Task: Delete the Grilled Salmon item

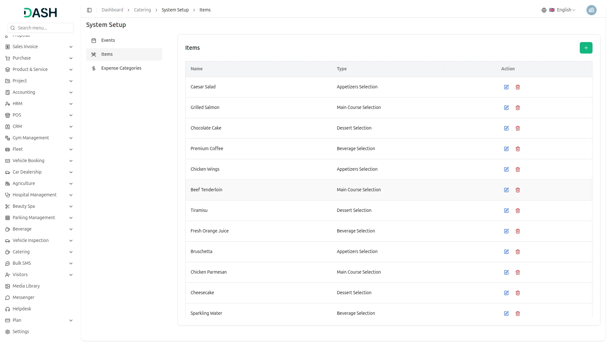Action: click(517, 108)
